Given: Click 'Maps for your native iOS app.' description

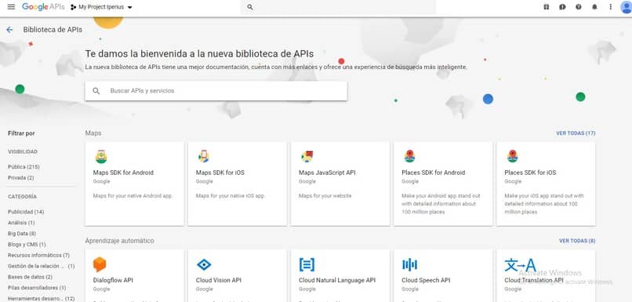Looking at the screenshot, I should (x=231, y=196).
